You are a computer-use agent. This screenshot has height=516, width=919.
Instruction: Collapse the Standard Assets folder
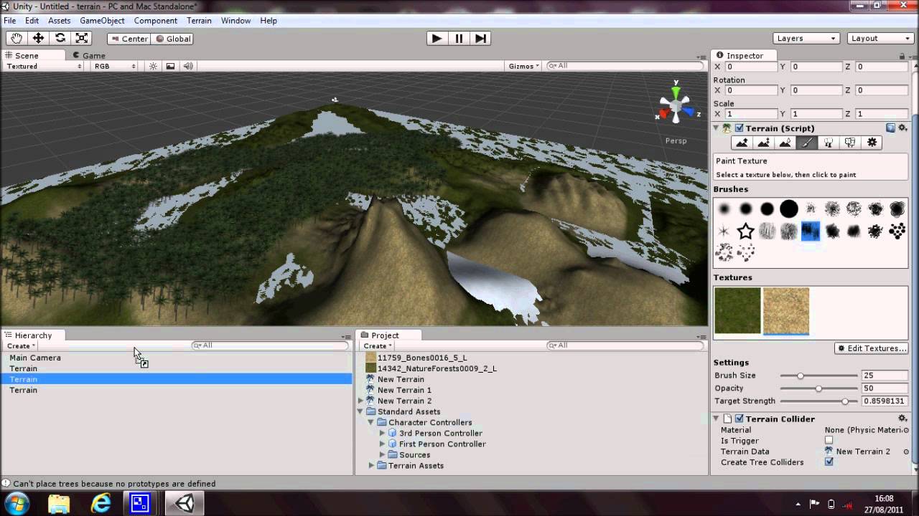pyautogui.click(x=360, y=411)
